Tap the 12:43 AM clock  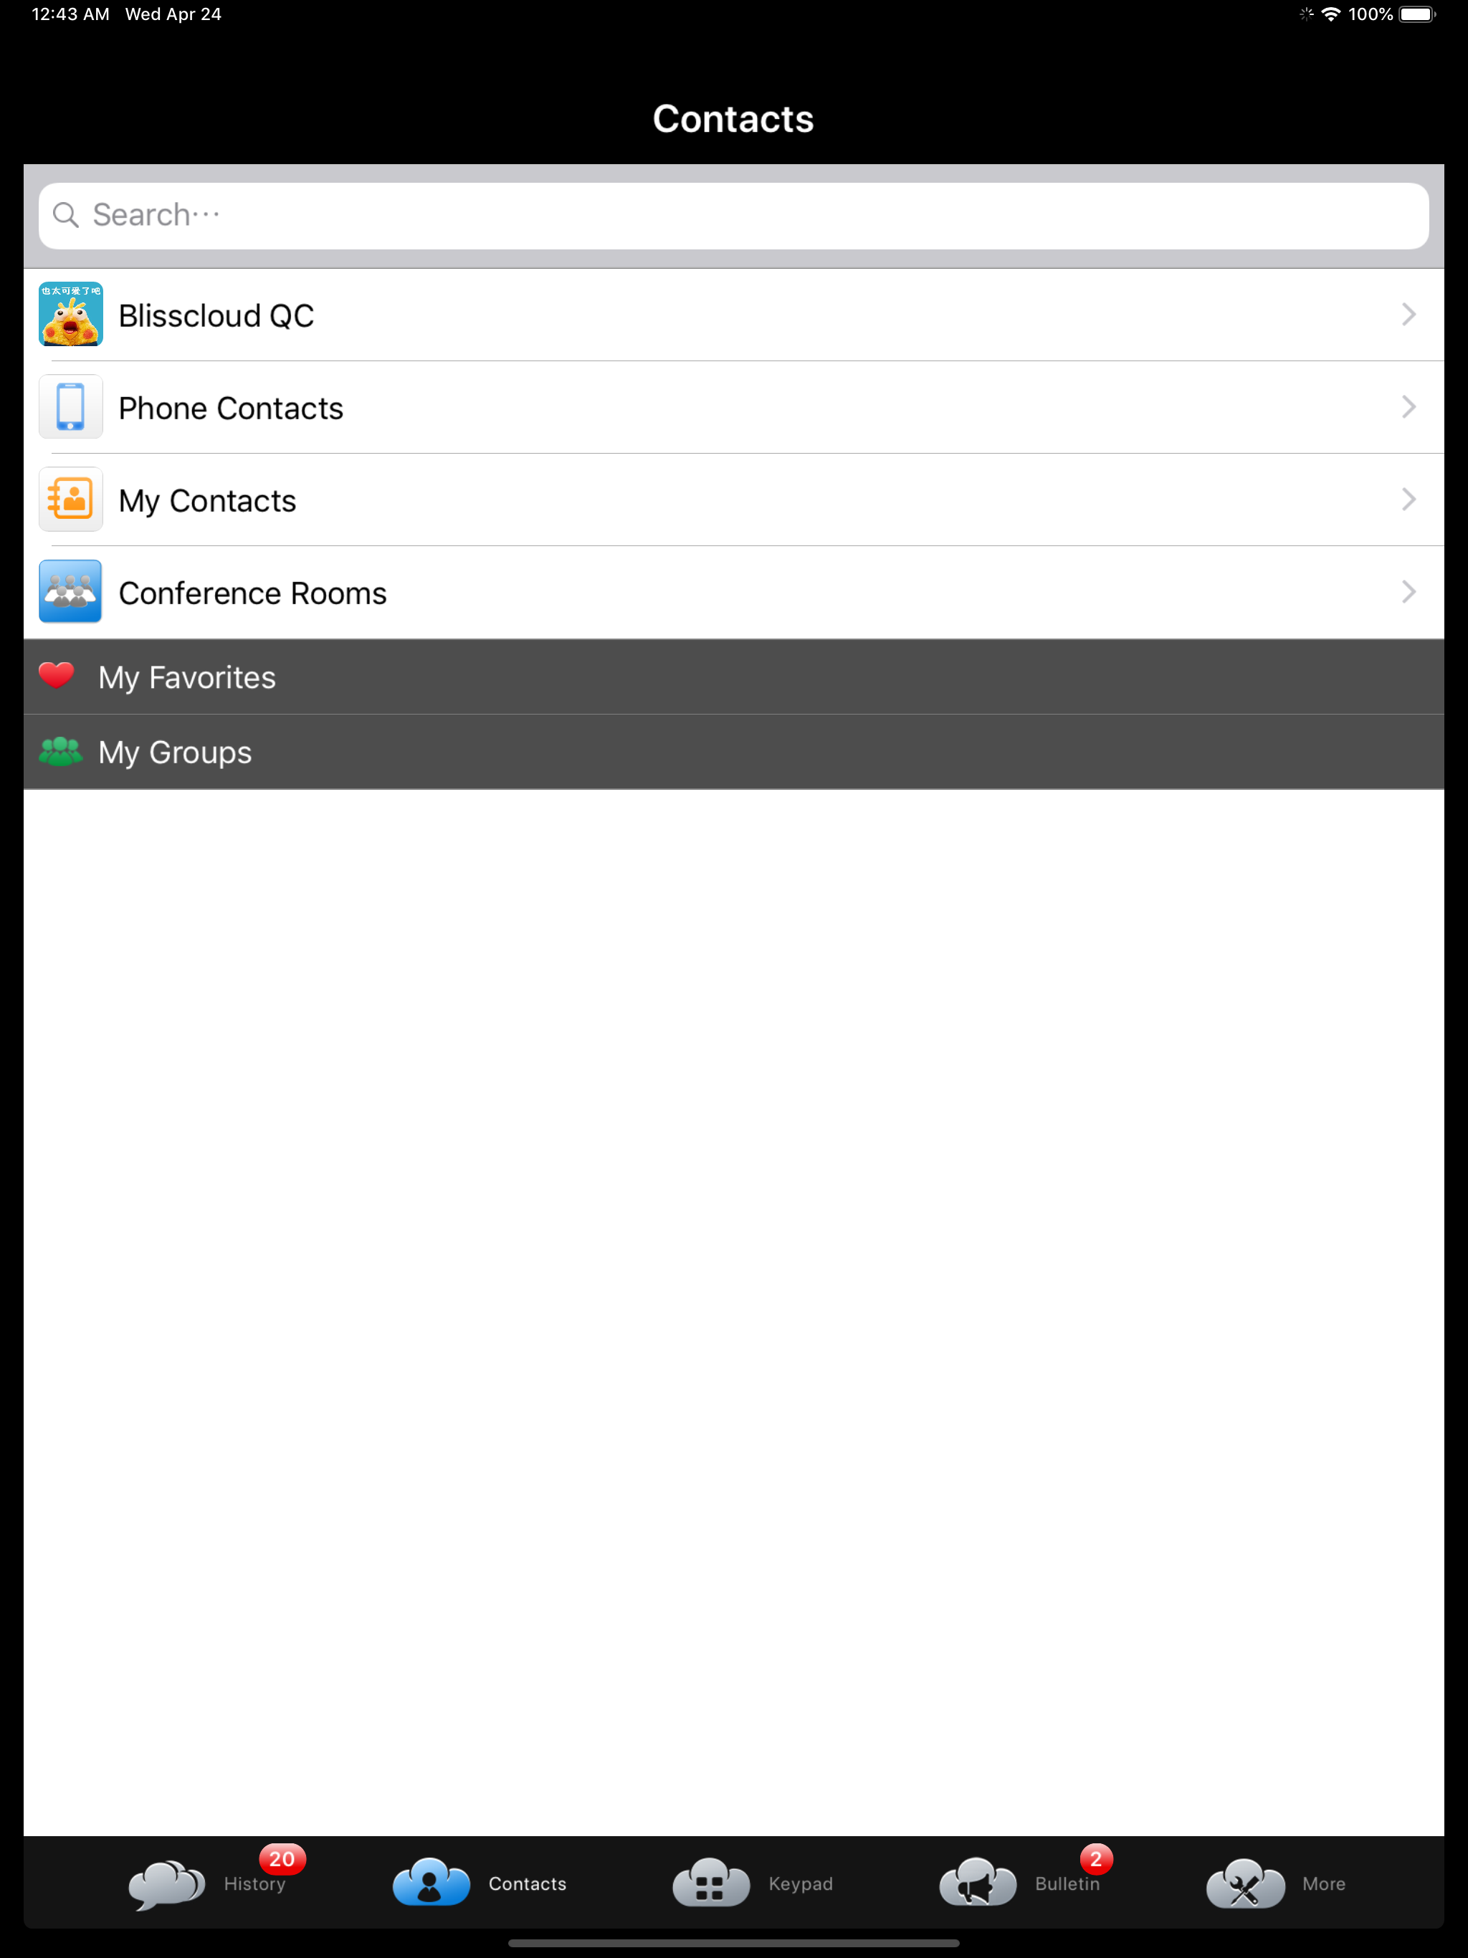(x=71, y=14)
